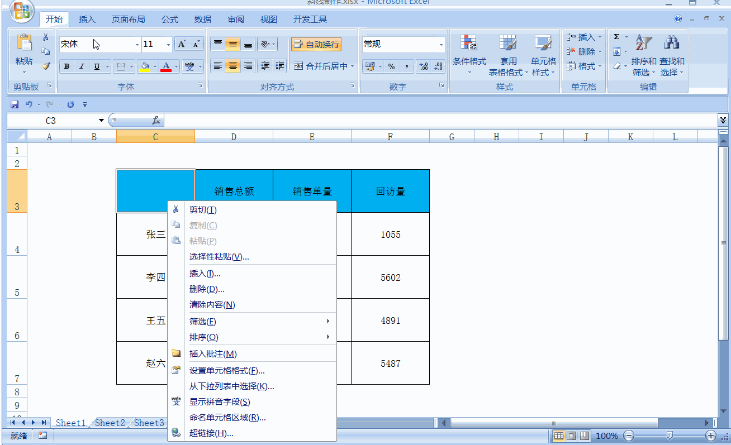Decrease decimal places

coord(439,66)
